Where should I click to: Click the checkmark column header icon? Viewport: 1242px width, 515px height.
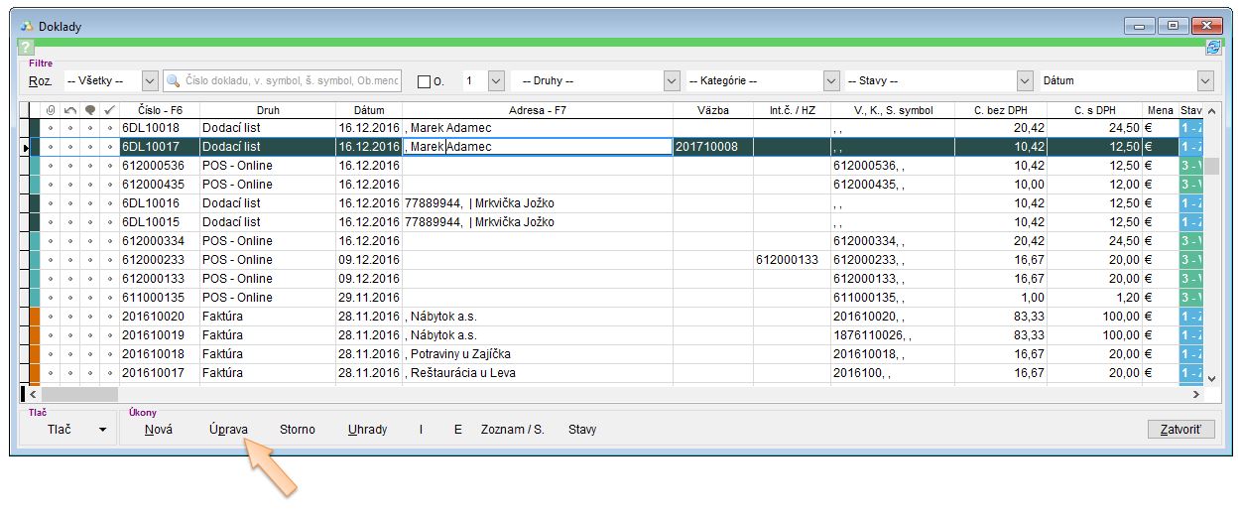pyautogui.click(x=109, y=110)
